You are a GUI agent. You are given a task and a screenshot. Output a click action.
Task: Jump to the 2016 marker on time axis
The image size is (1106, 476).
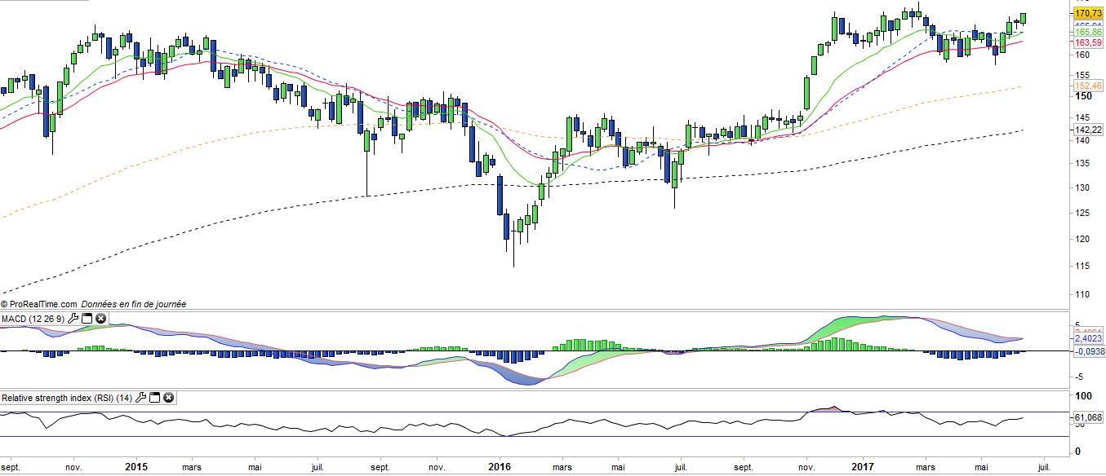coord(499,468)
